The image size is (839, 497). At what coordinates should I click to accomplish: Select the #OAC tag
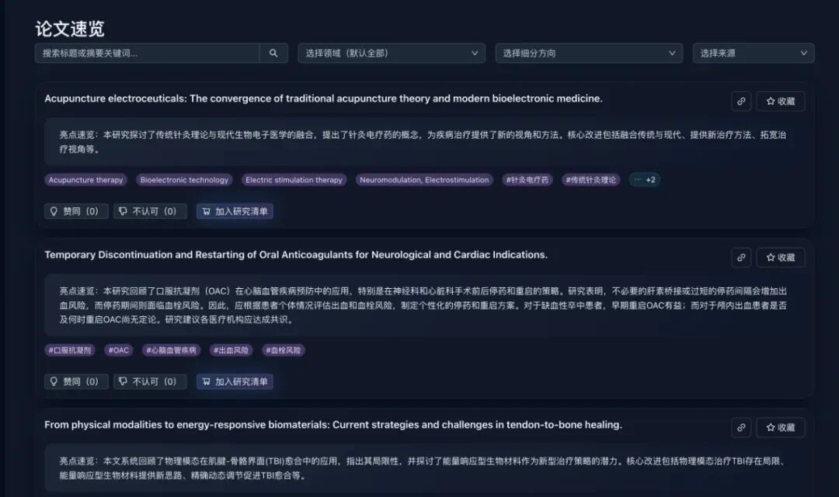tap(119, 350)
